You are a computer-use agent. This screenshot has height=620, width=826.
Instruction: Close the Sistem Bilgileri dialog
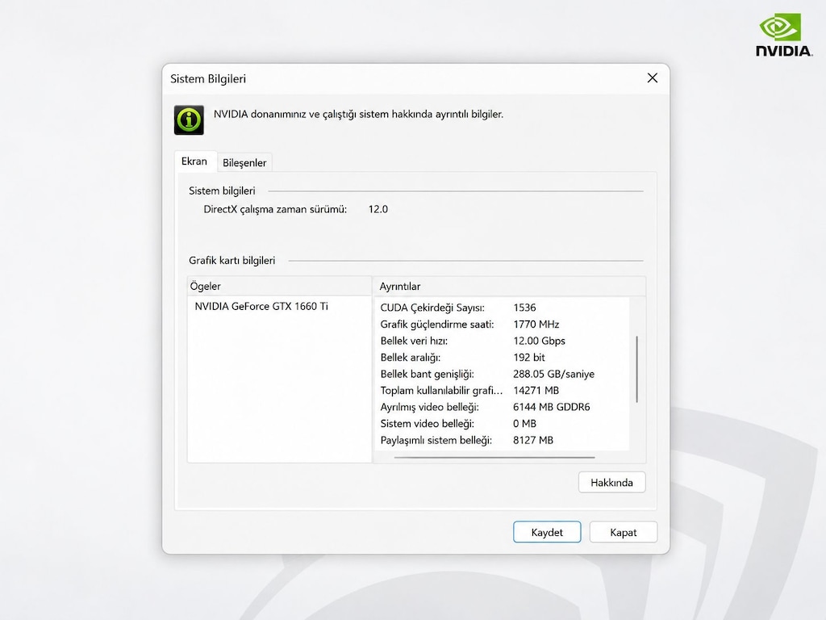(652, 78)
